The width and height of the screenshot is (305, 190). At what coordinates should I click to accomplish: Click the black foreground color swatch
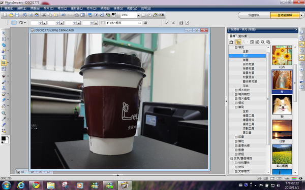pyautogui.click(x=4, y=138)
